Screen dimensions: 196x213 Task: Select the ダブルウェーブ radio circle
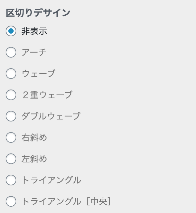tap(11, 116)
